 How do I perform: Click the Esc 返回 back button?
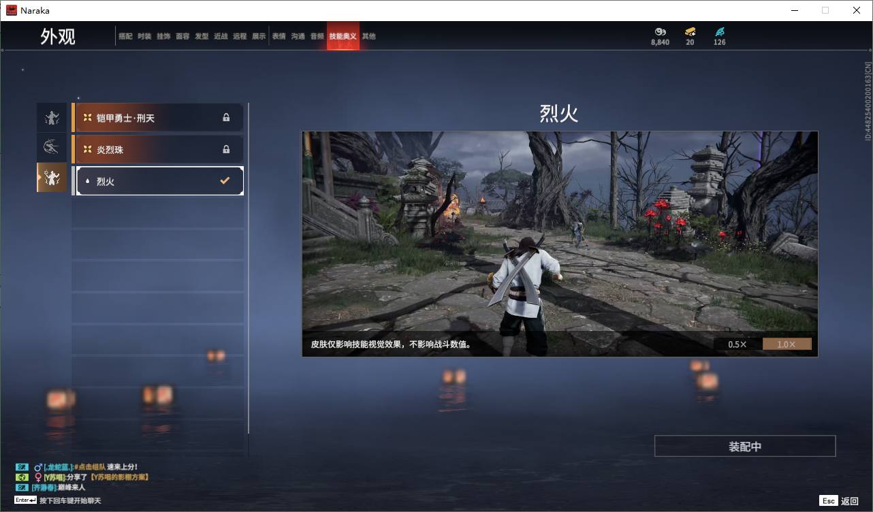point(839,501)
